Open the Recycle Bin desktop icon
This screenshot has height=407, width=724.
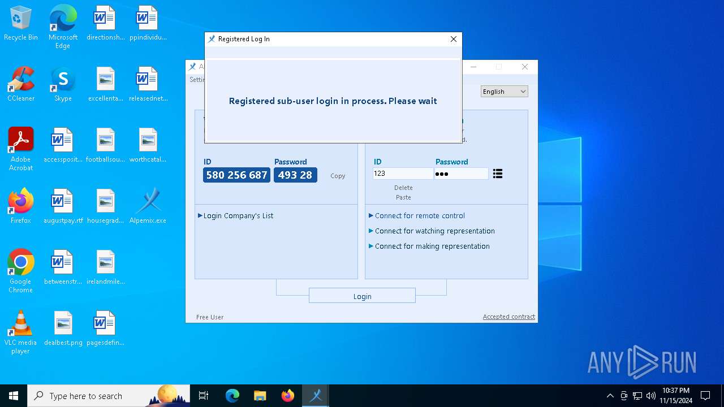[20, 23]
